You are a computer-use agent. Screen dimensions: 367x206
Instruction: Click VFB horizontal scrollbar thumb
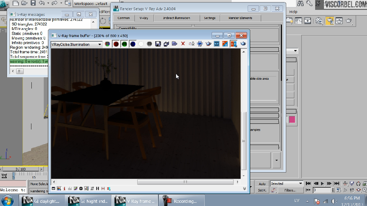click(185, 182)
